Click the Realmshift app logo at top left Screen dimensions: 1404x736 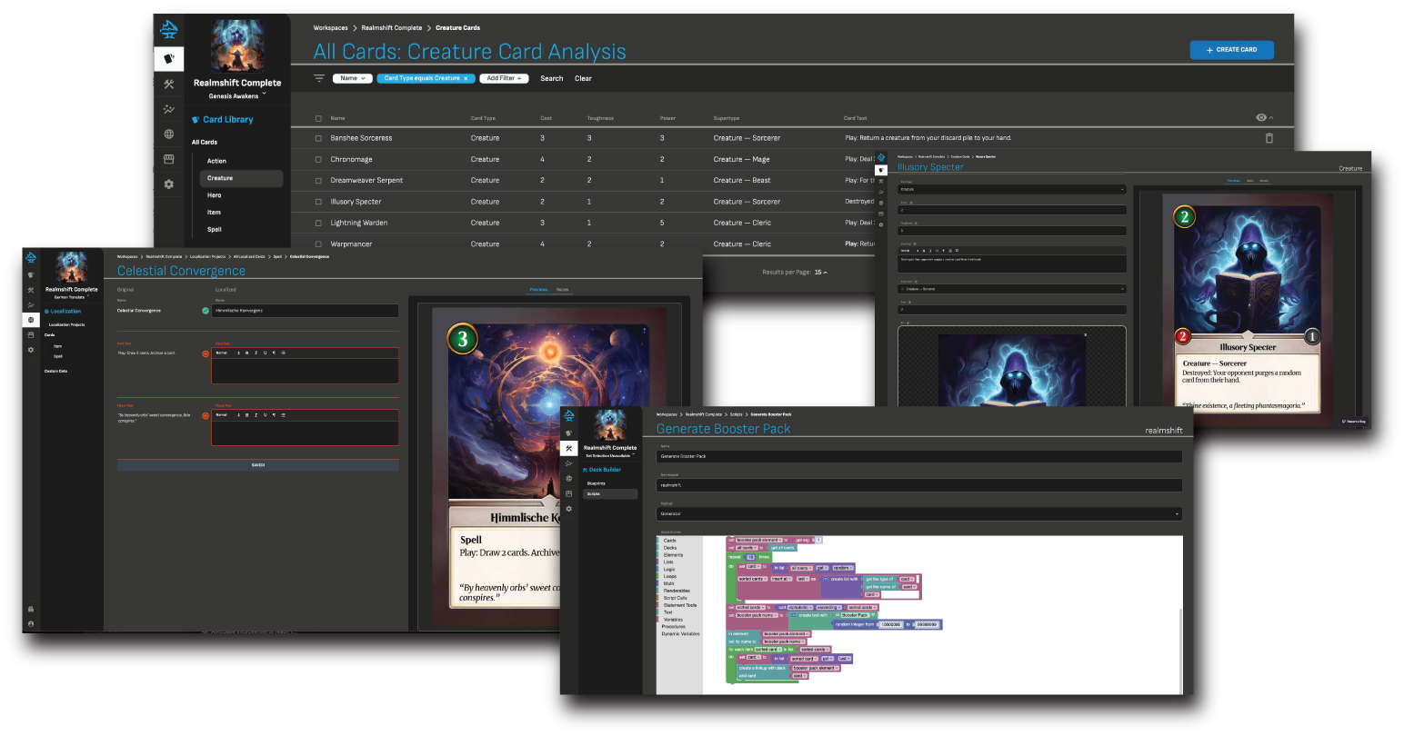(169, 29)
